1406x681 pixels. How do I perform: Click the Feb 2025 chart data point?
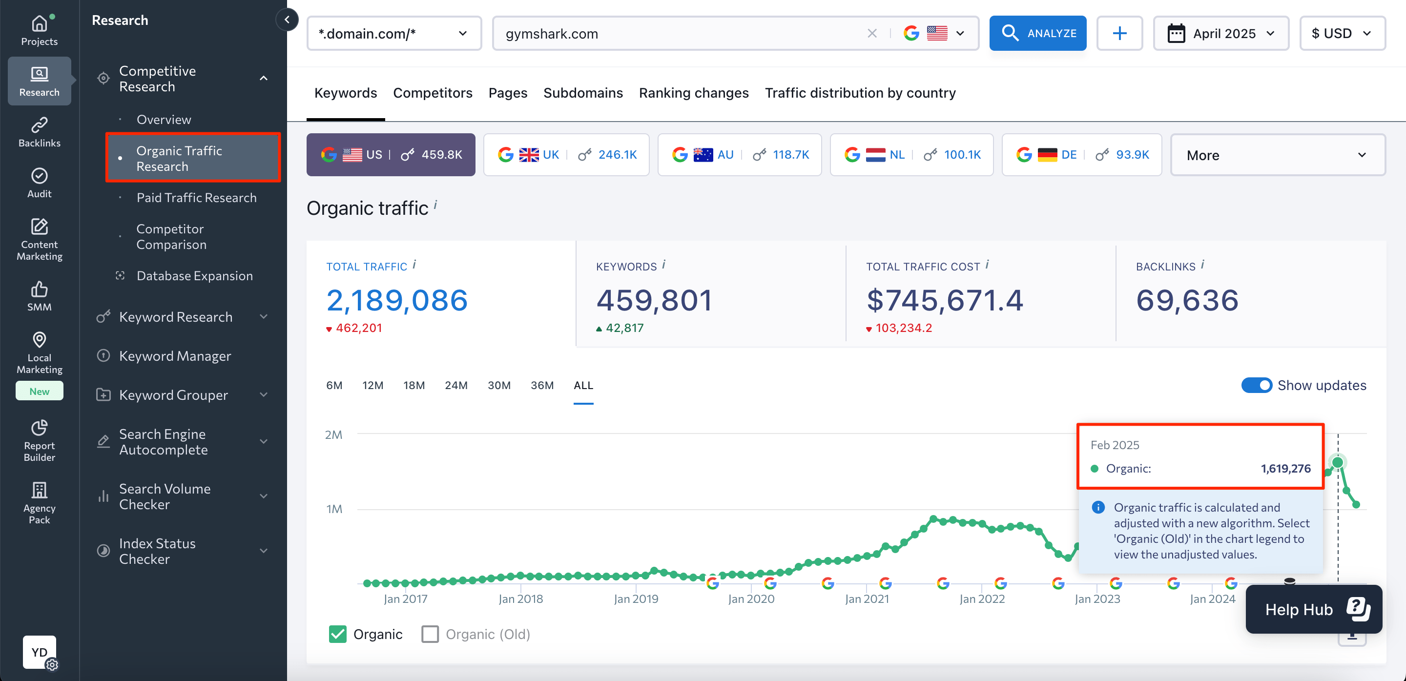[x=1337, y=463]
